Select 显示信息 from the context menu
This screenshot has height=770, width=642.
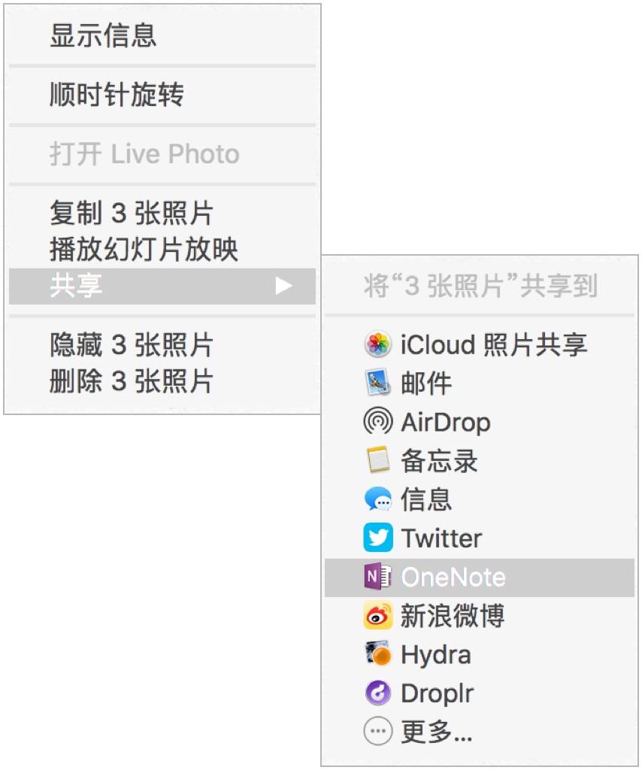(x=162, y=35)
